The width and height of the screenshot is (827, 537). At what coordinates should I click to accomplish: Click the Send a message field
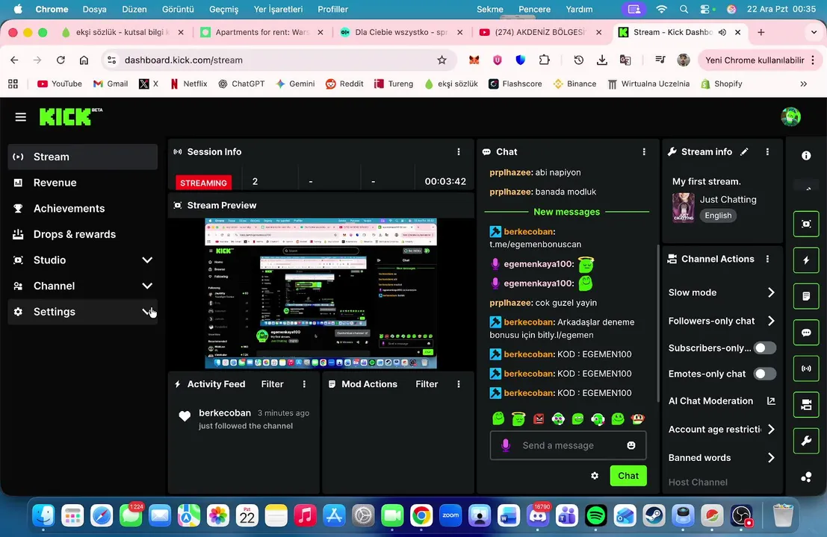click(568, 445)
